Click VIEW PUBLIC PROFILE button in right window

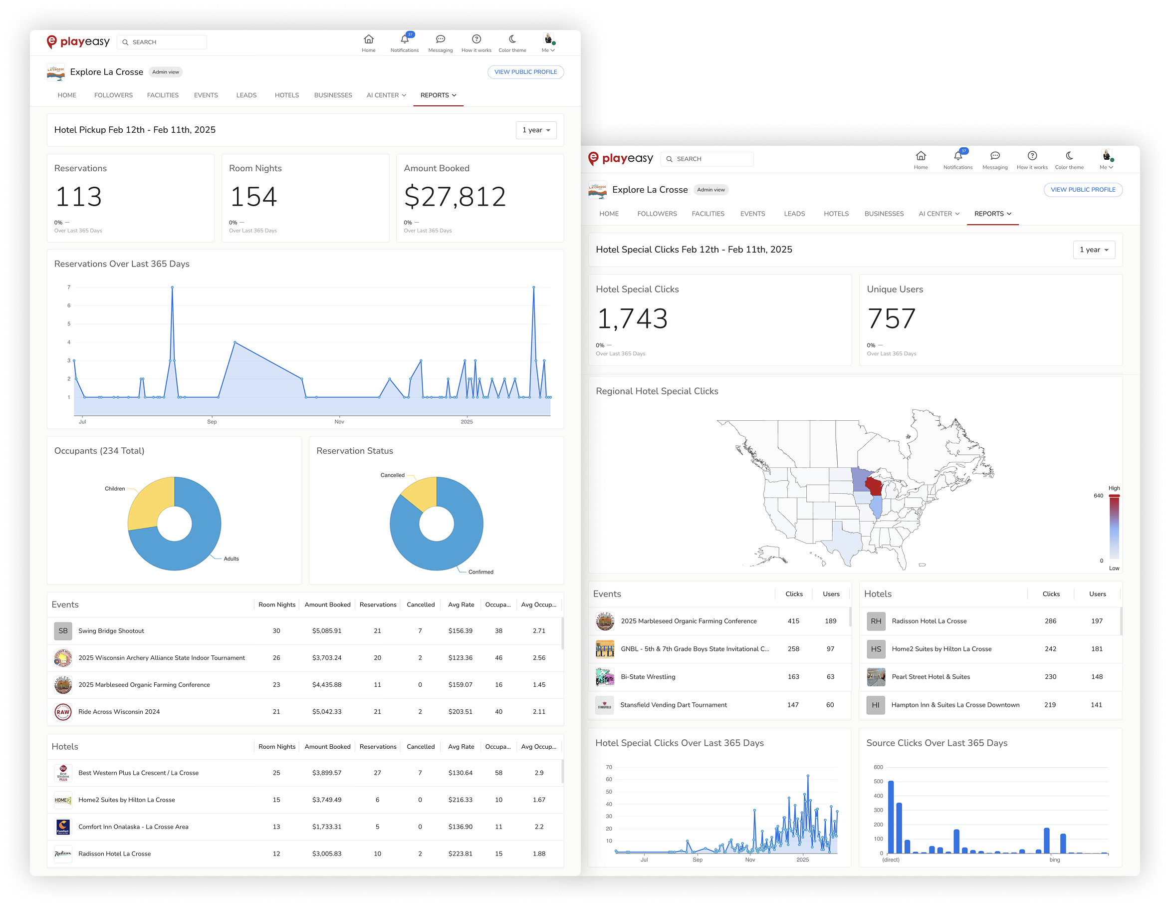[1083, 190]
